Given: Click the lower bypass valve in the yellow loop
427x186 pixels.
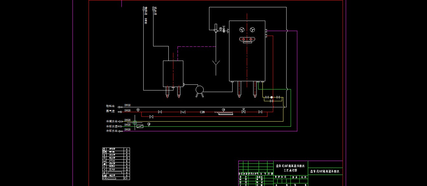Looking at the screenshot, I should coord(272,101).
